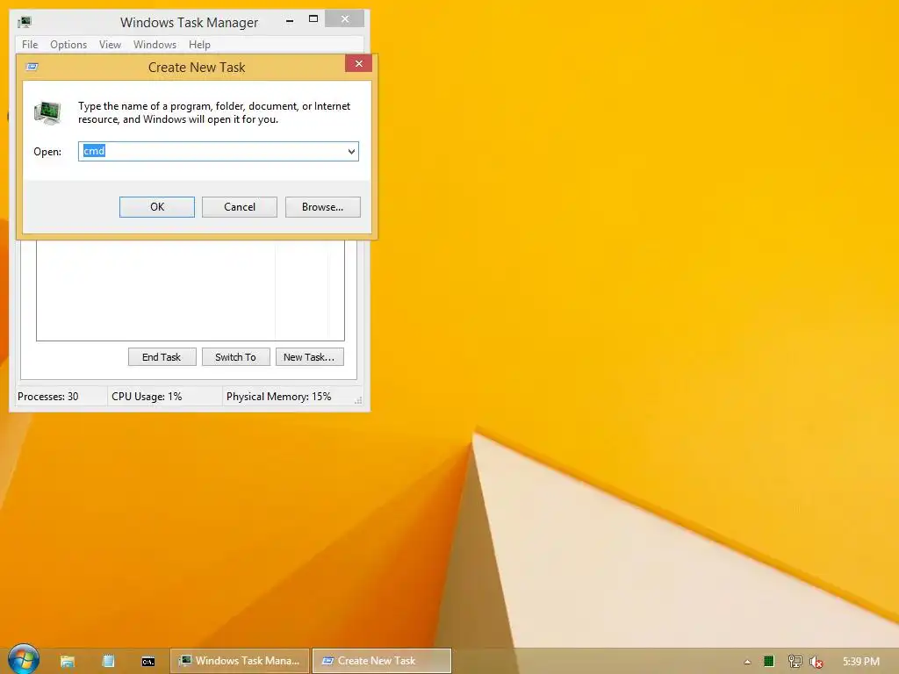Open View menu in Task Manager

click(x=110, y=45)
